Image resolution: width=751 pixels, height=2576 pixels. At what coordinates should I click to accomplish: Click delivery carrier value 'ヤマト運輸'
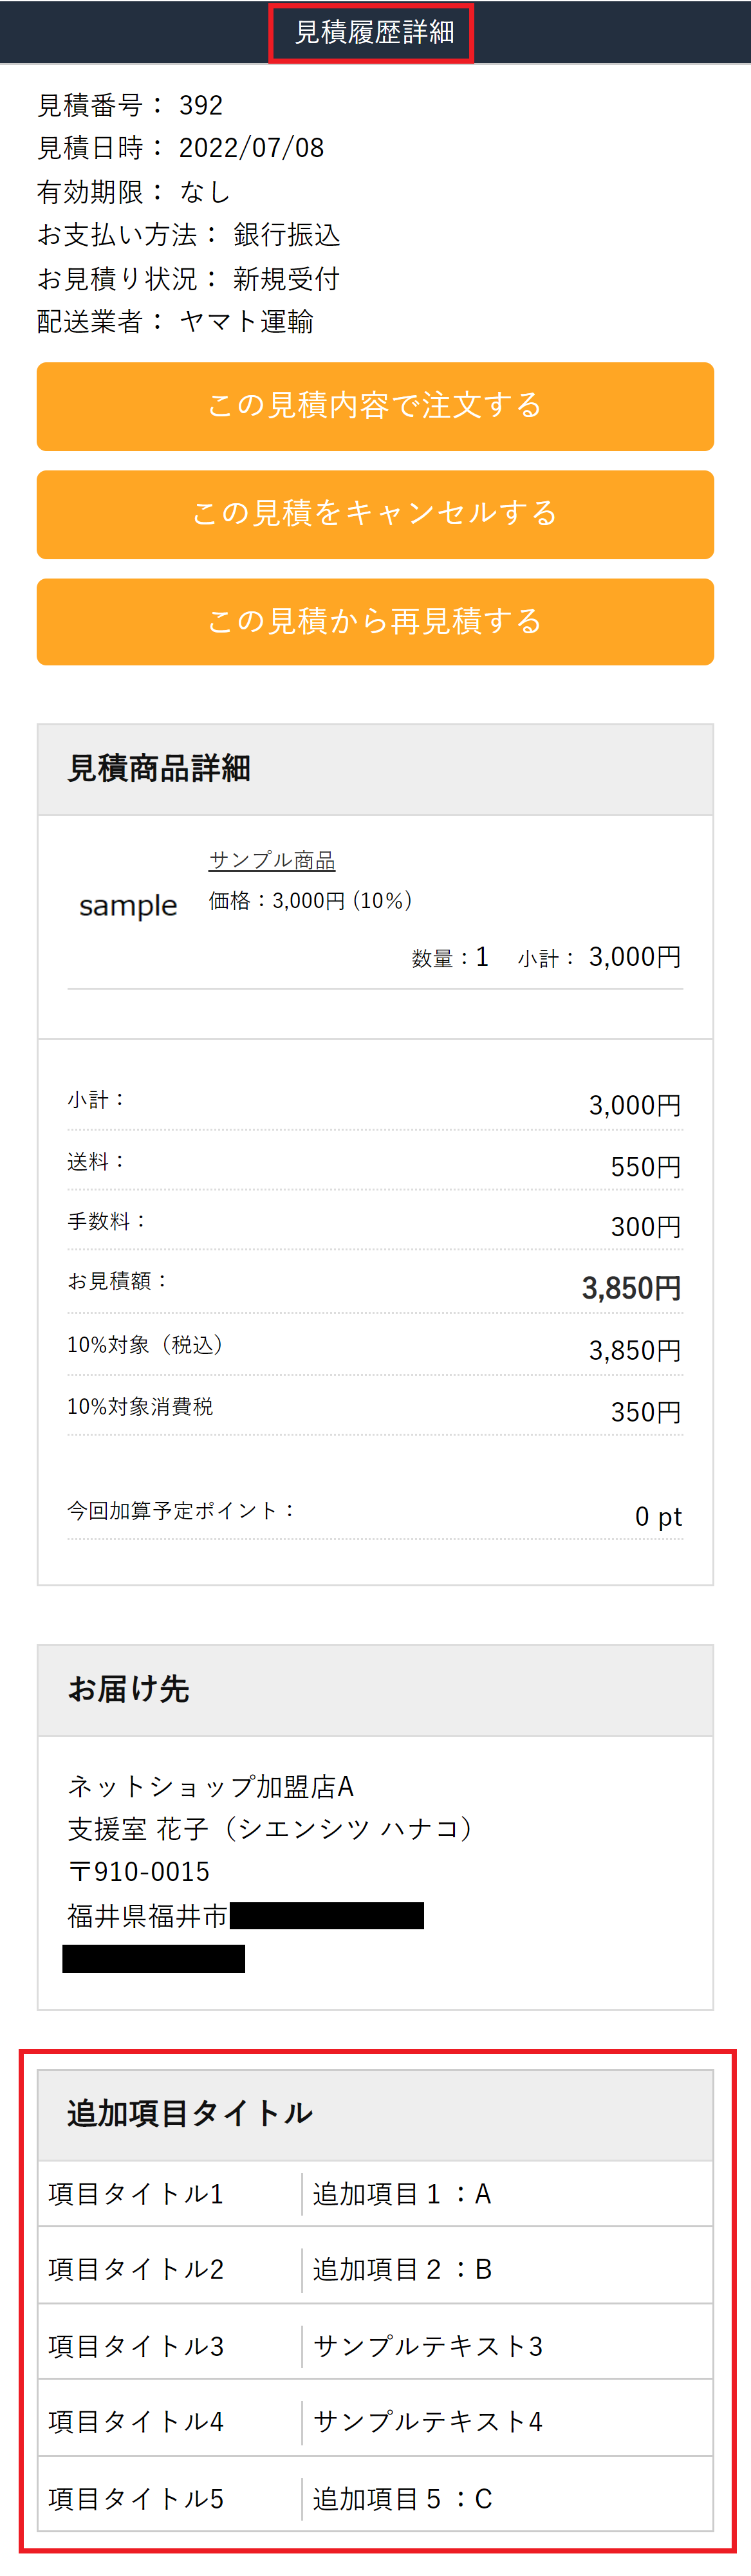click(246, 322)
